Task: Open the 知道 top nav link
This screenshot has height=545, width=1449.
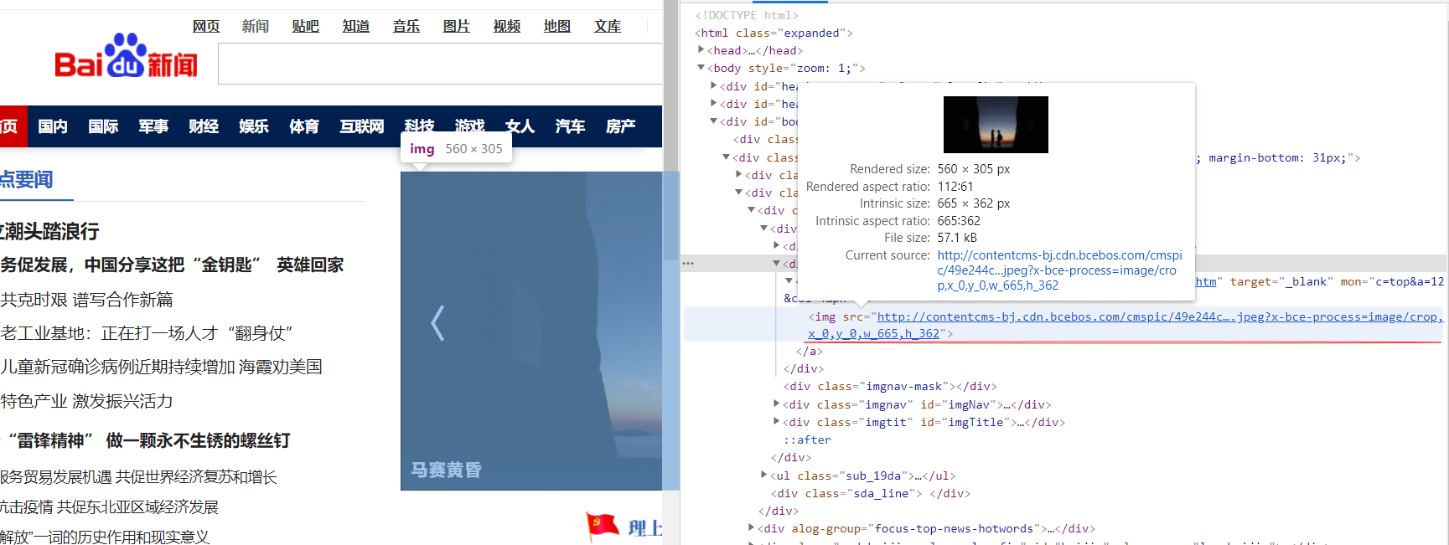Action: click(x=356, y=26)
